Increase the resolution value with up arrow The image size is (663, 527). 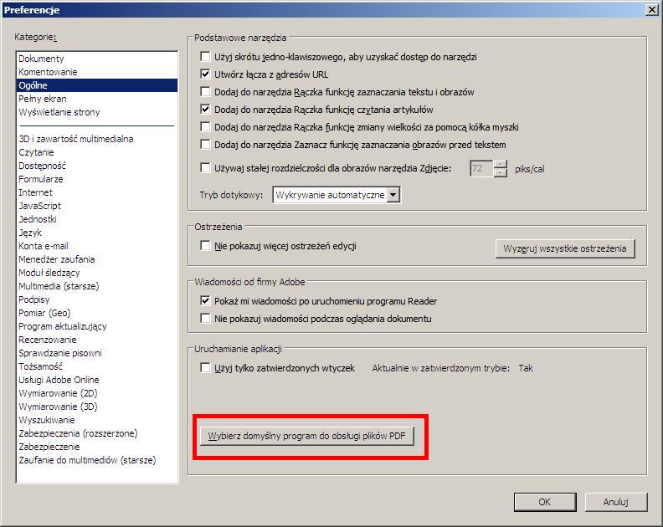[x=501, y=164]
